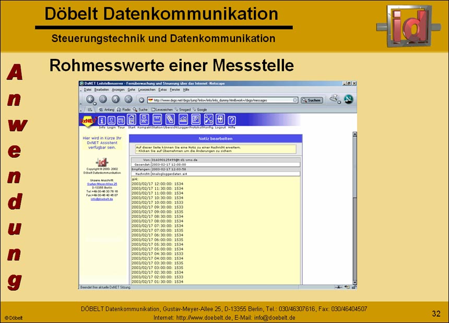Click the Netscape back arrow button

click(90, 99)
